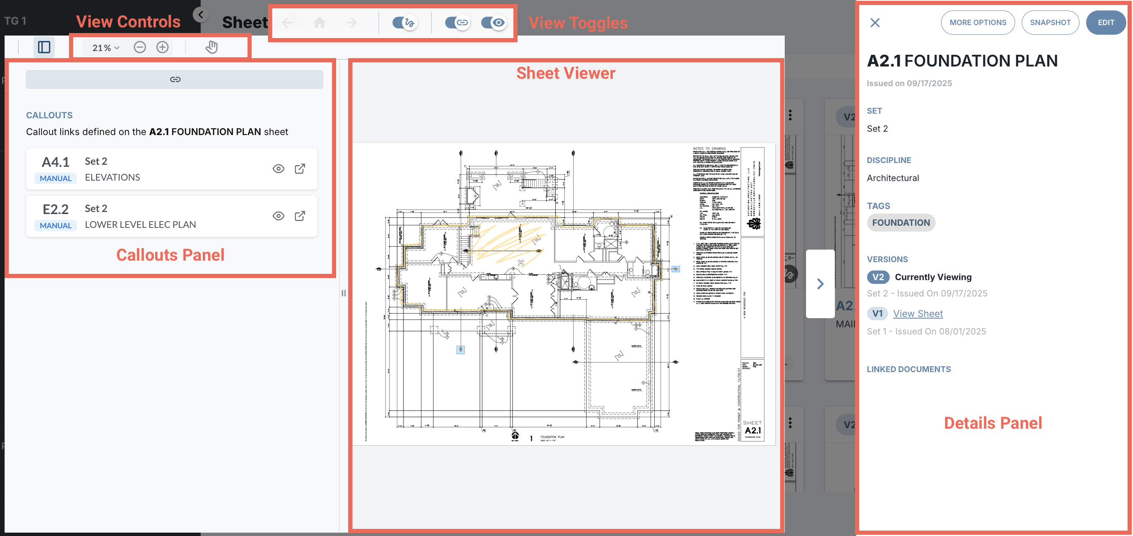
Task: Click the Set 2 value in details
Action: (877, 128)
